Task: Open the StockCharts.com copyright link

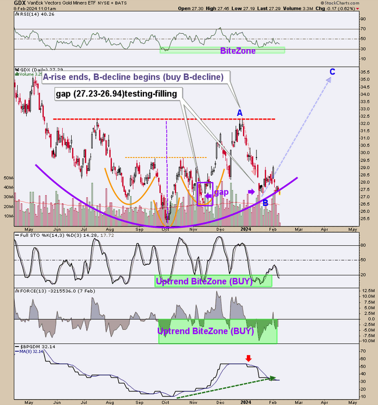Action: 340,3
